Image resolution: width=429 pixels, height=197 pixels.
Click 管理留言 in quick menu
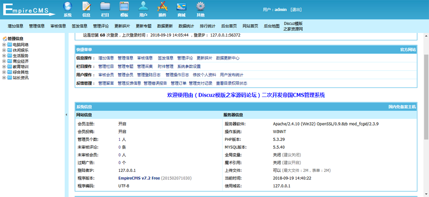(106, 83)
